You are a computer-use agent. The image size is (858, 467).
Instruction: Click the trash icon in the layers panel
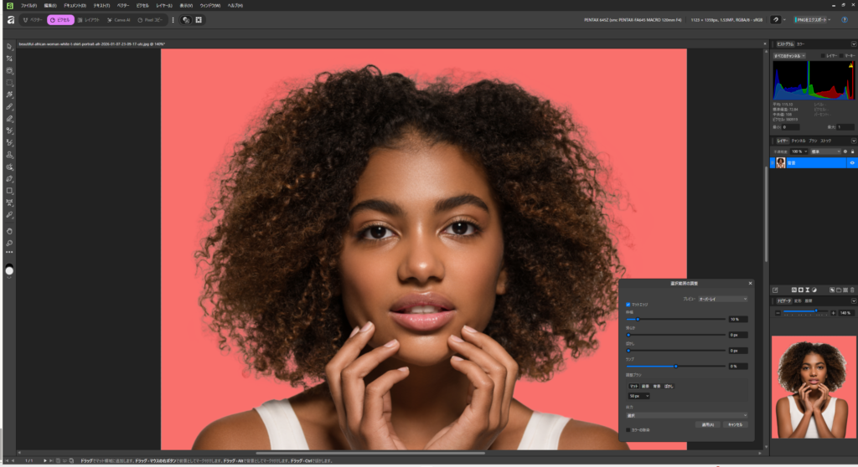(853, 290)
